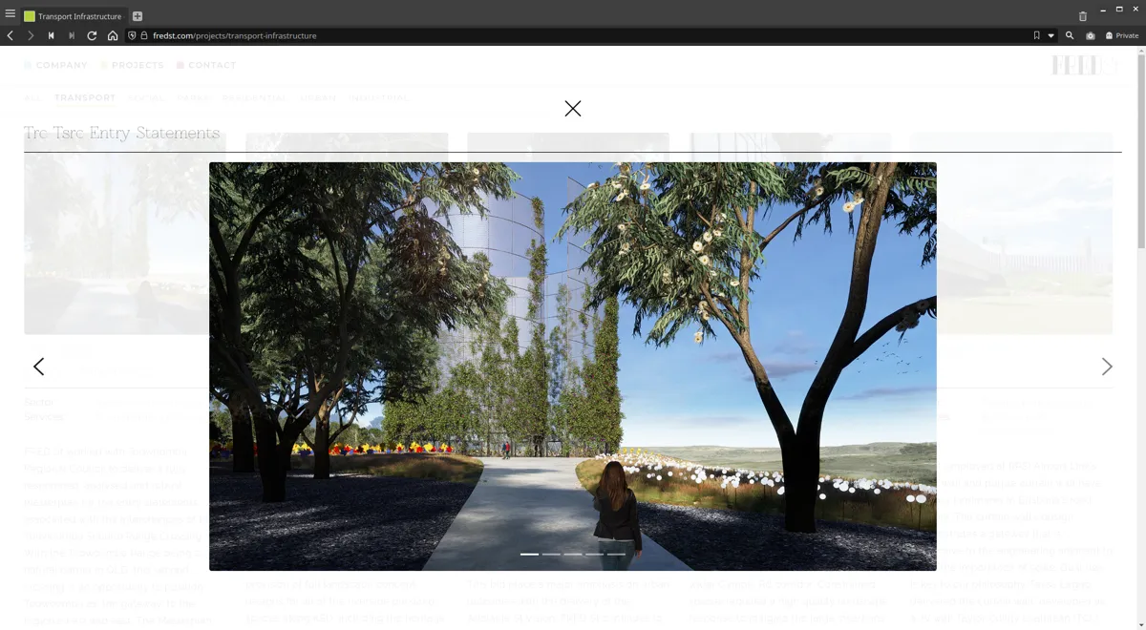Open the search field magnifier
The height and width of the screenshot is (630, 1146).
click(1070, 35)
